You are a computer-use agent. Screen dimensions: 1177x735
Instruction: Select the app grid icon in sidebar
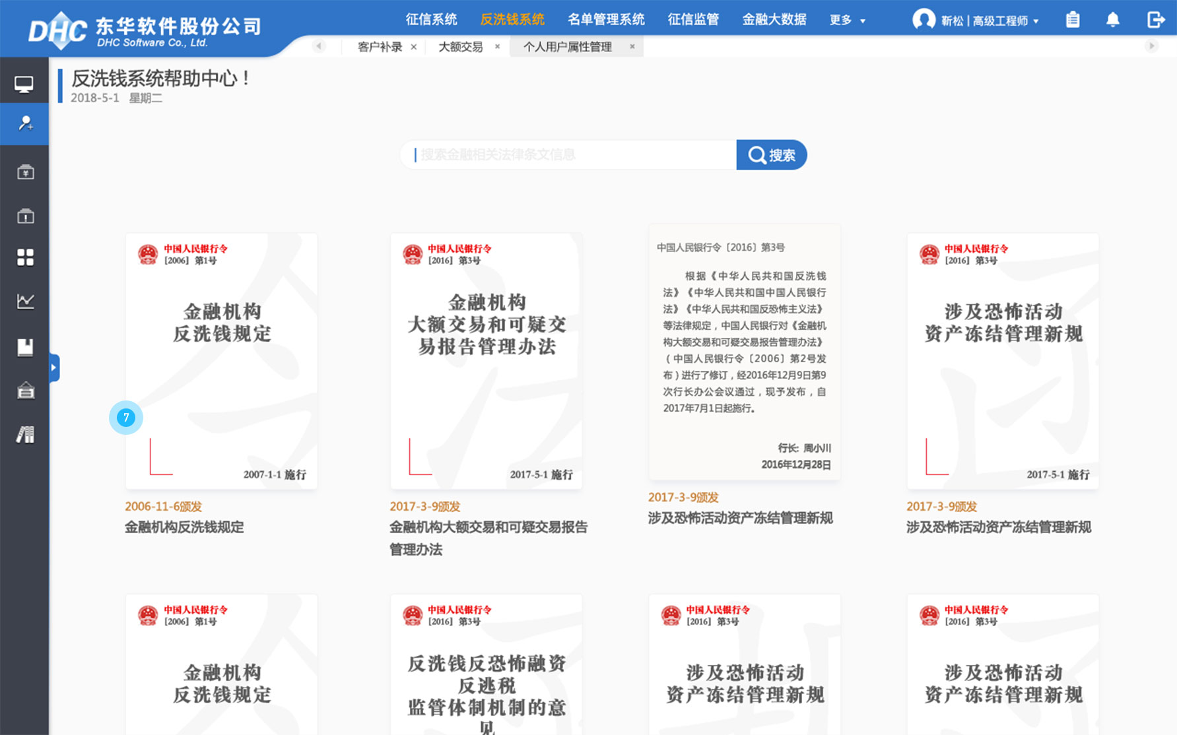24,257
